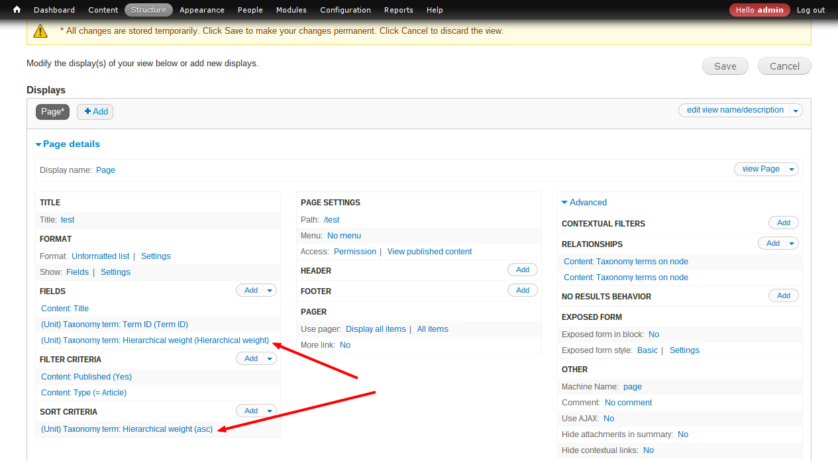Edit the /test path setting
This screenshot has height=461, width=838.
pos(331,220)
